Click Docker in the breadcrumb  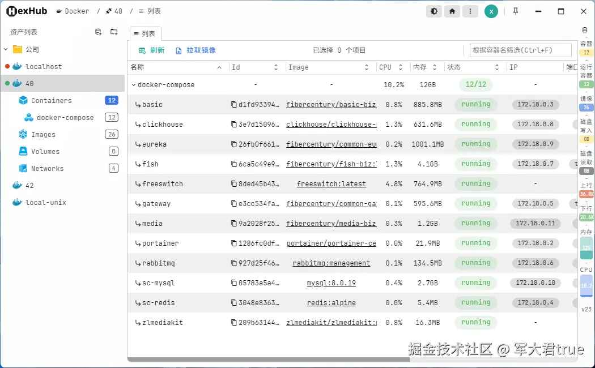73,11
